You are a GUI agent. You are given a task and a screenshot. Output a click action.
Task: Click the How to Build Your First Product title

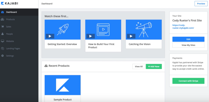click(101, 46)
